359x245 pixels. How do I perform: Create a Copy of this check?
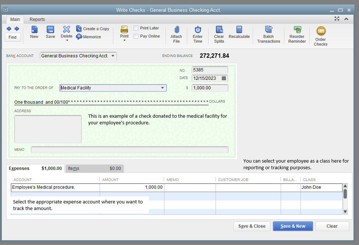click(x=92, y=28)
